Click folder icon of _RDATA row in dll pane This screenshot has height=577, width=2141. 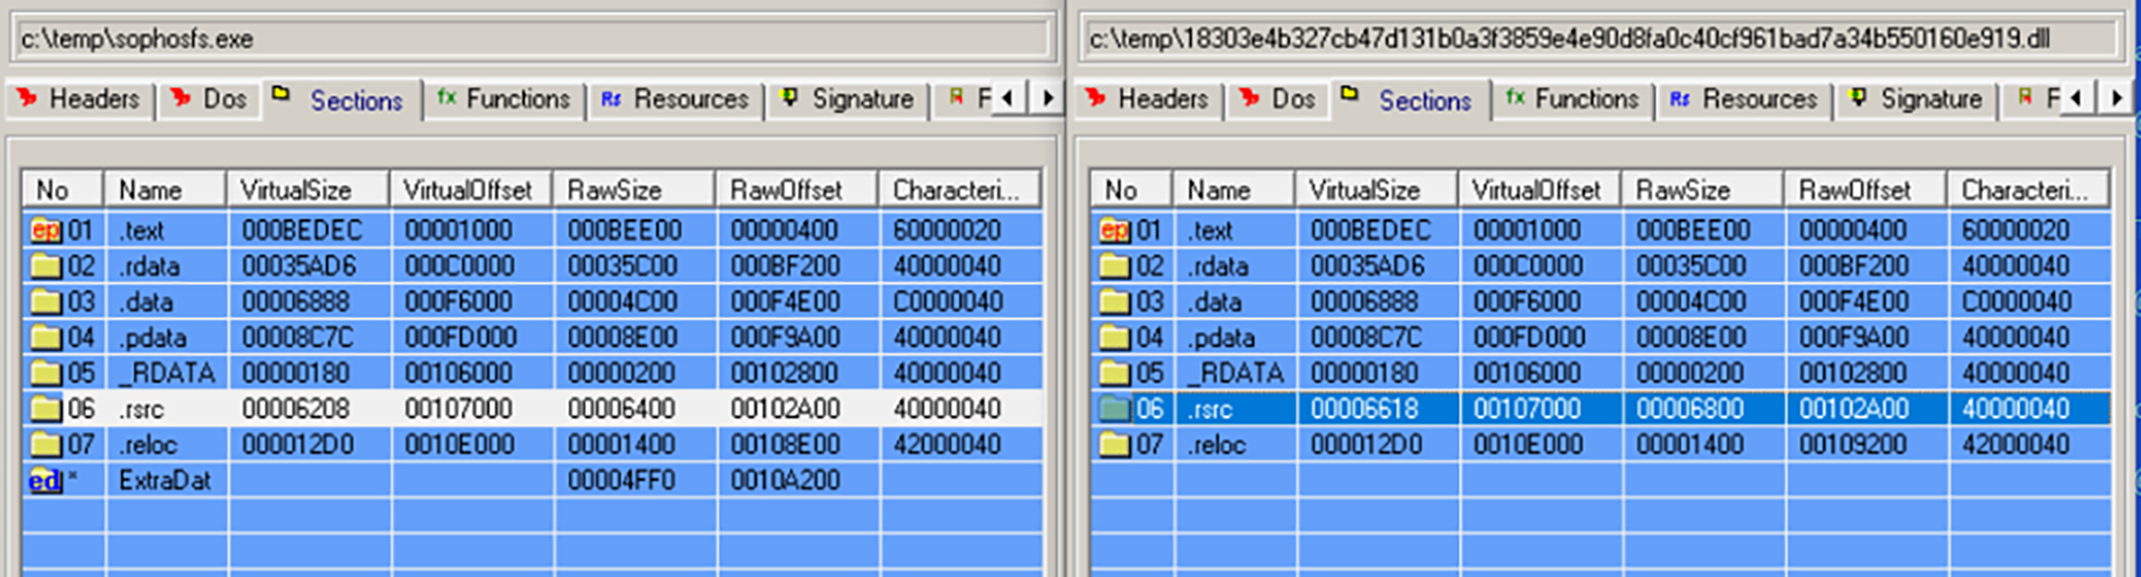1114,373
